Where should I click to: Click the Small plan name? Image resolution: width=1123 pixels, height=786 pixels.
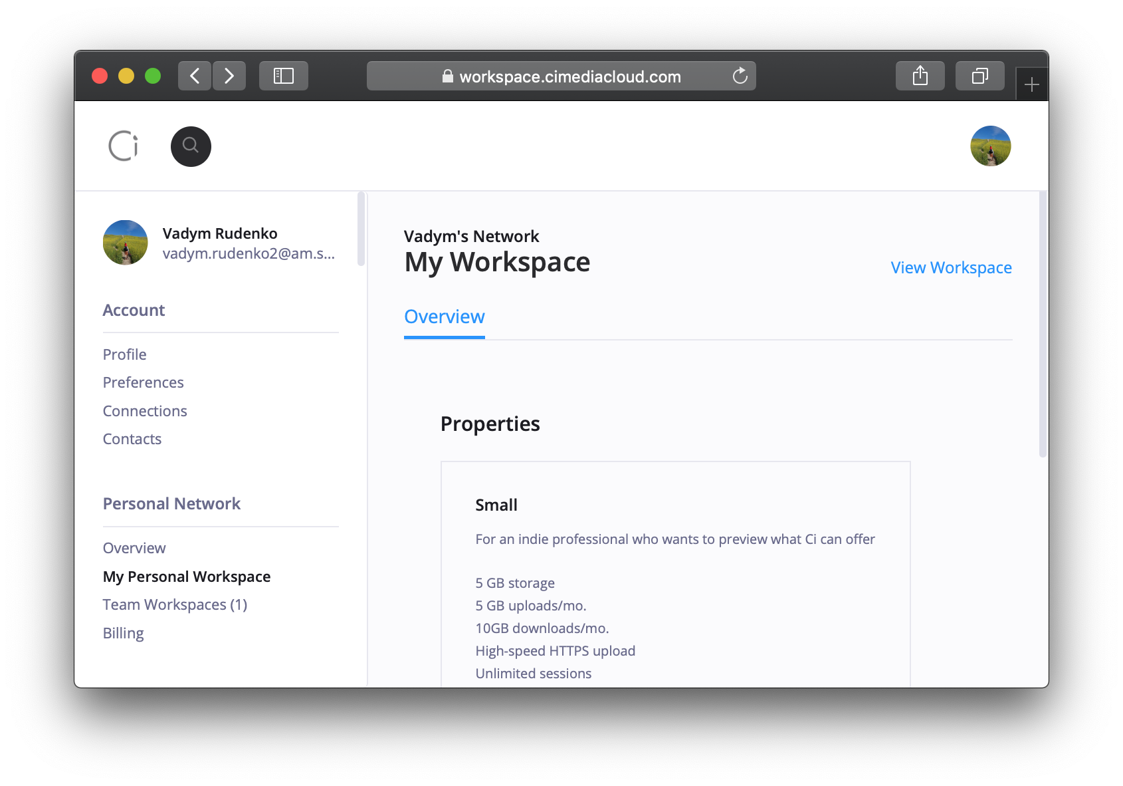496,505
